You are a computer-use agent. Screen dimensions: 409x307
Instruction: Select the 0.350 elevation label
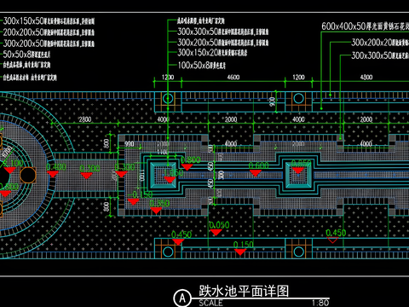[x=159, y=203]
